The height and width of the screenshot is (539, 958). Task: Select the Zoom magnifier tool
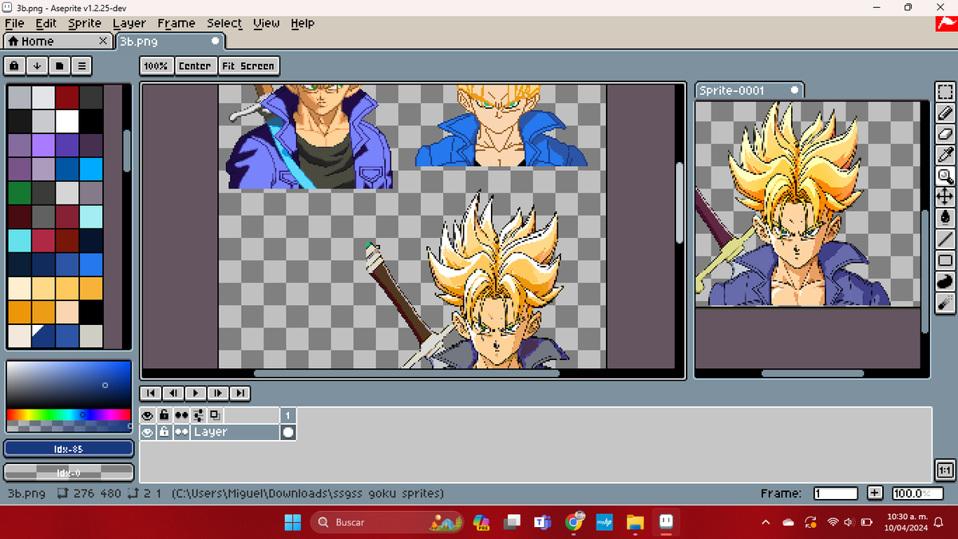click(945, 176)
